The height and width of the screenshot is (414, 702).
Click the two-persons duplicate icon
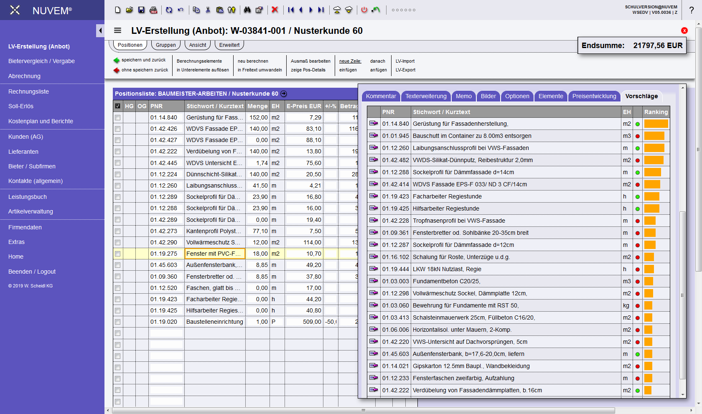[x=231, y=10]
